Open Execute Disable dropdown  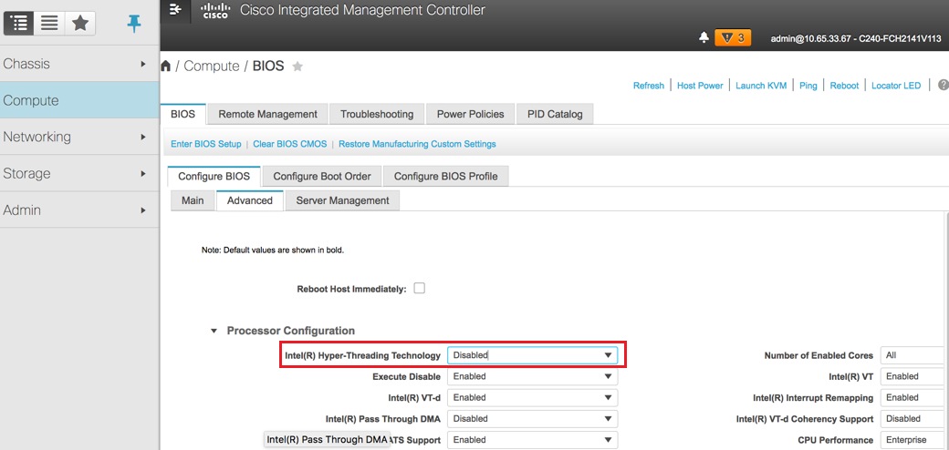click(533, 377)
